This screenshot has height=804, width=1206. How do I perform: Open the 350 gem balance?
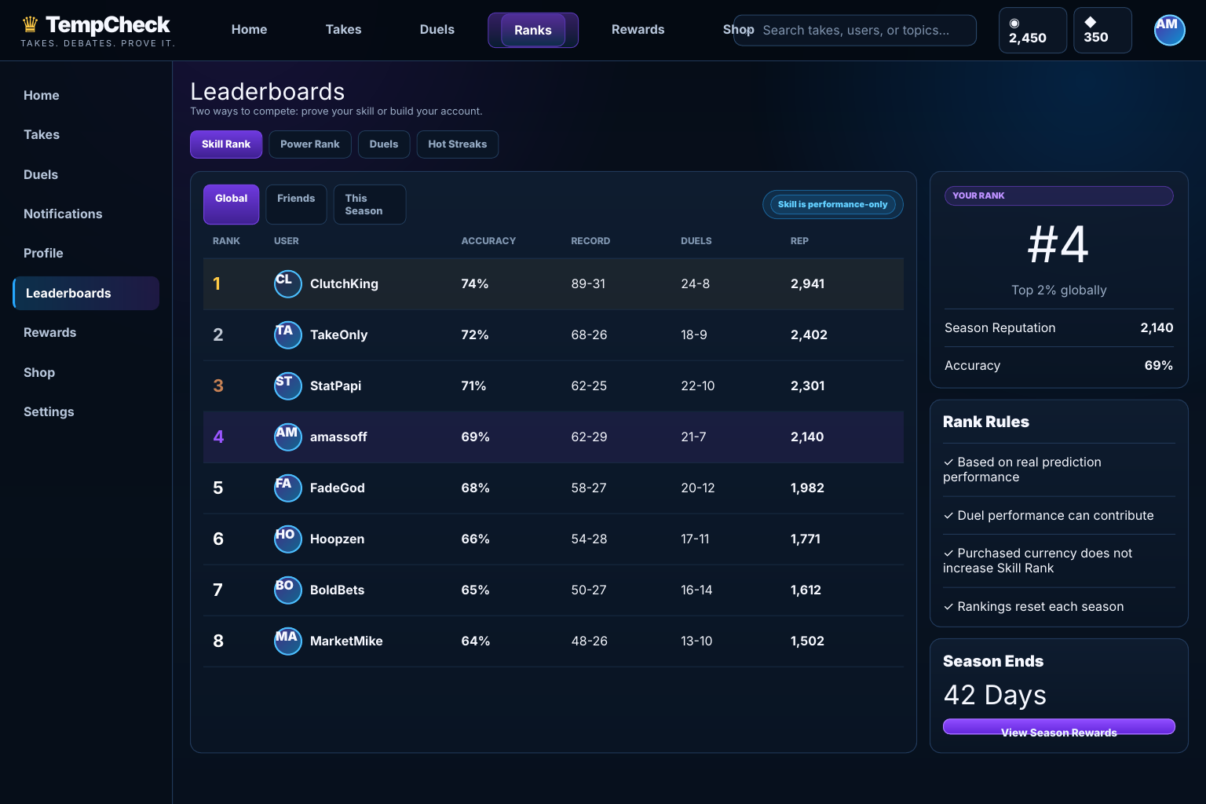point(1102,30)
